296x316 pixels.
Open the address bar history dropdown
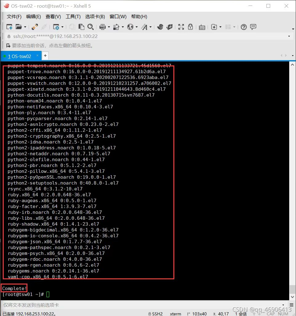coord(288,36)
